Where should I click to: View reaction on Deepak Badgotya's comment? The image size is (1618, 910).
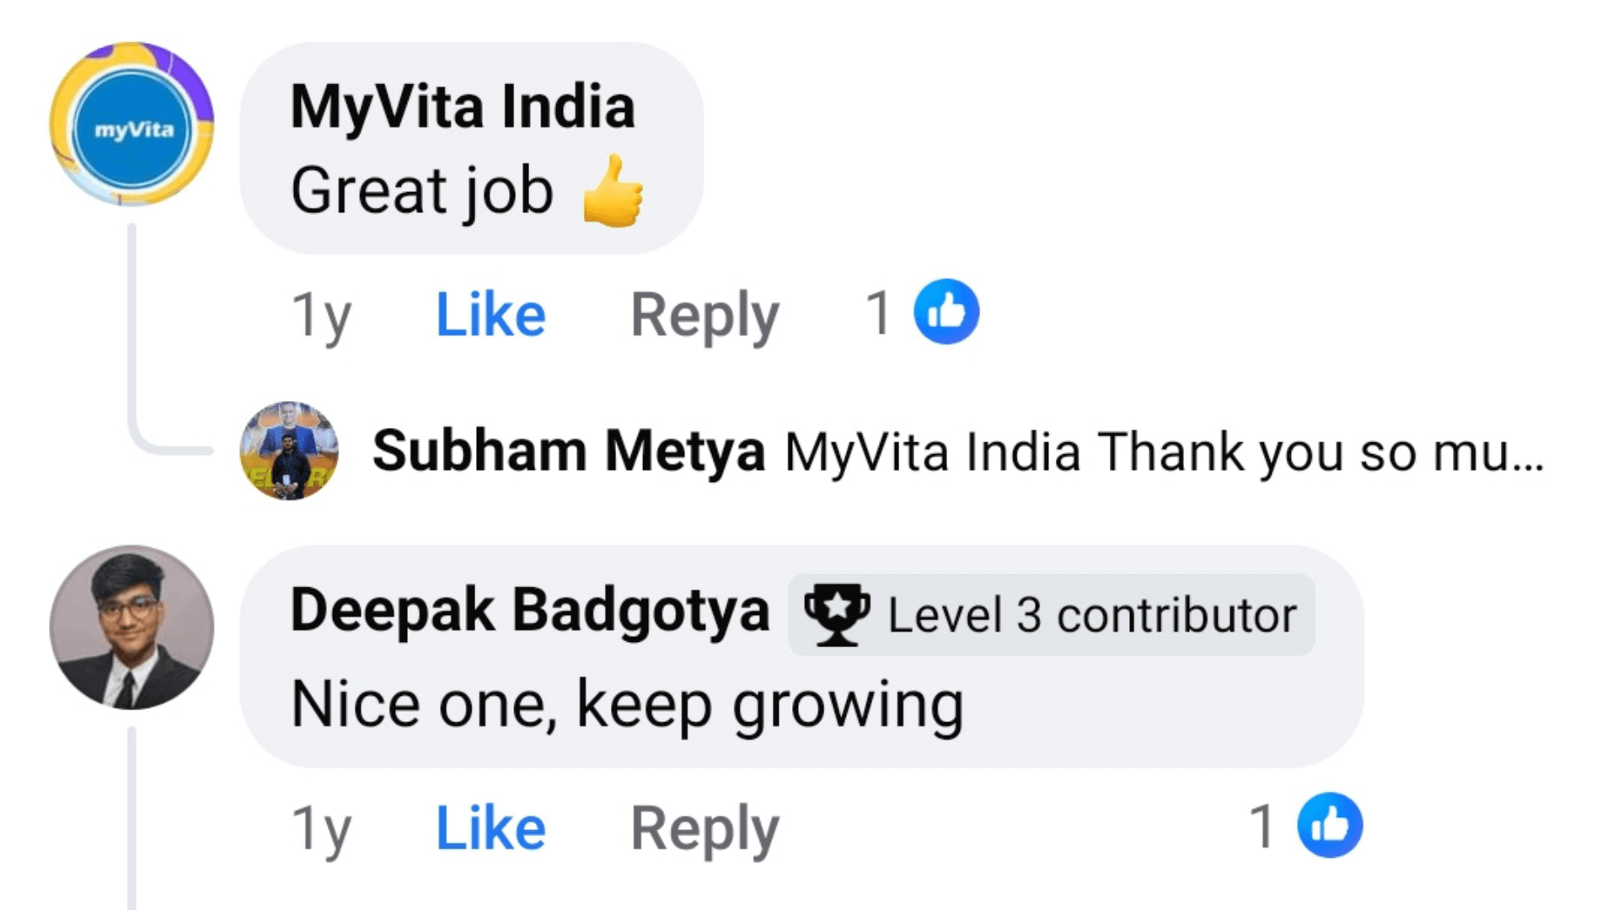point(1329,826)
